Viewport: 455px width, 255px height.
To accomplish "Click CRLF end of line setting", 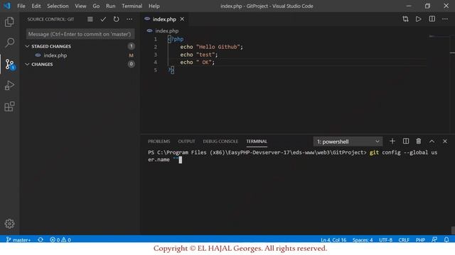I will (404, 239).
